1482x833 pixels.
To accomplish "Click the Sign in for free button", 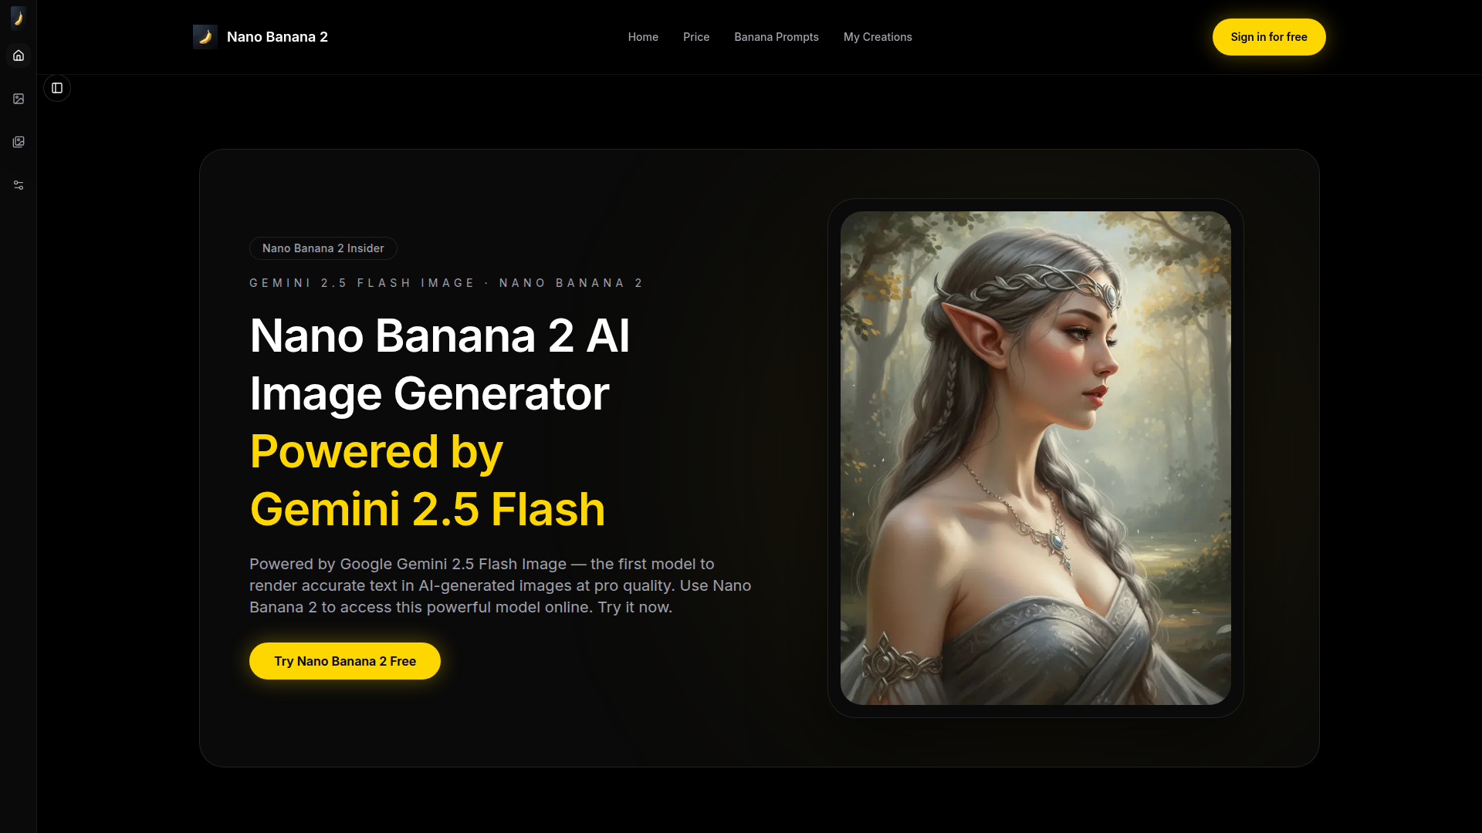I will tap(1269, 37).
